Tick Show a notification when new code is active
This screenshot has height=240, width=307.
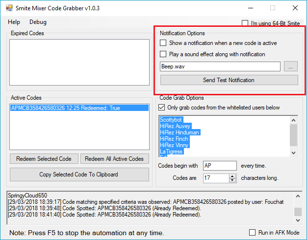pyautogui.click(x=163, y=43)
